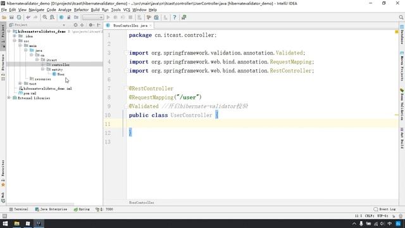
Task: Toggle Ant Build tool window on right
Action: 402,138
